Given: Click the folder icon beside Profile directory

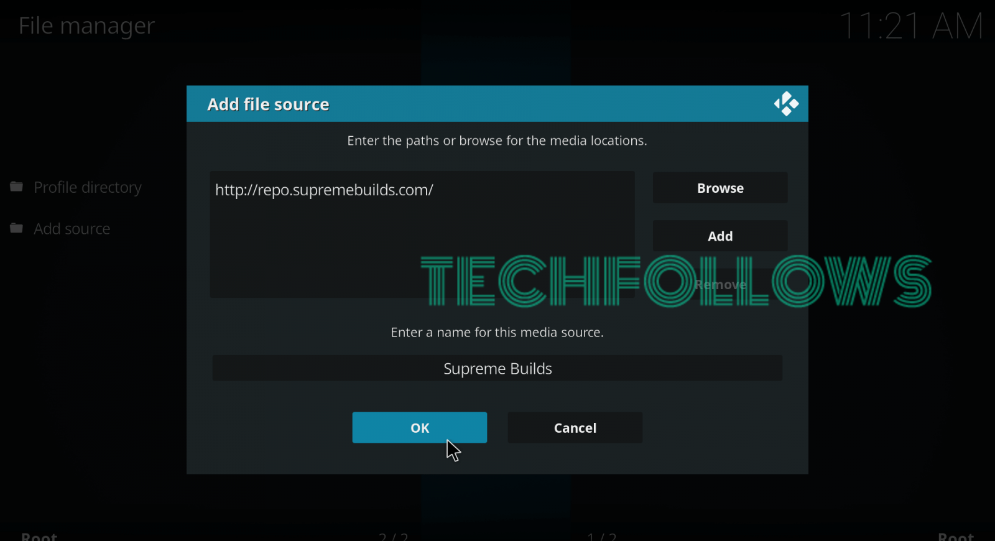Looking at the screenshot, I should pyautogui.click(x=17, y=187).
